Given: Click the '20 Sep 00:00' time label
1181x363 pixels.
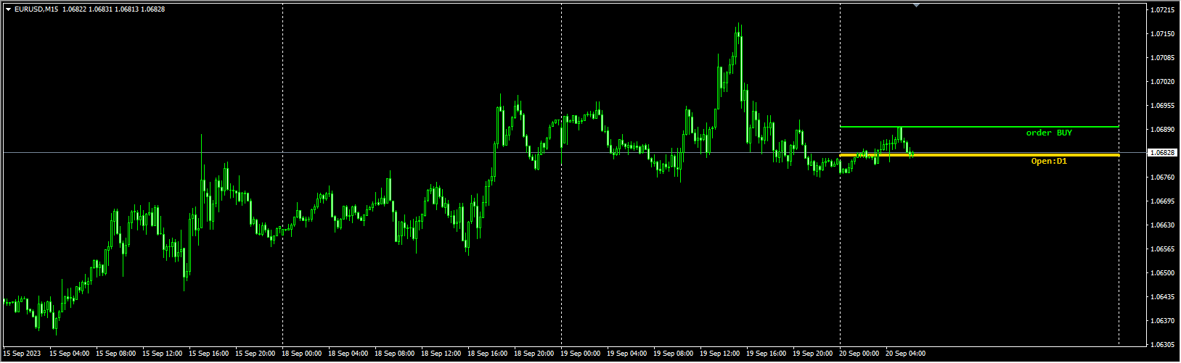Looking at the screenshot, I should [859, 354].
